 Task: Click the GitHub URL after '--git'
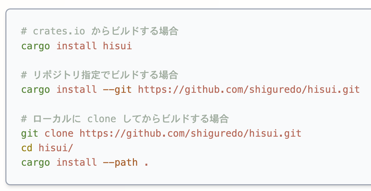pos(249,89)
